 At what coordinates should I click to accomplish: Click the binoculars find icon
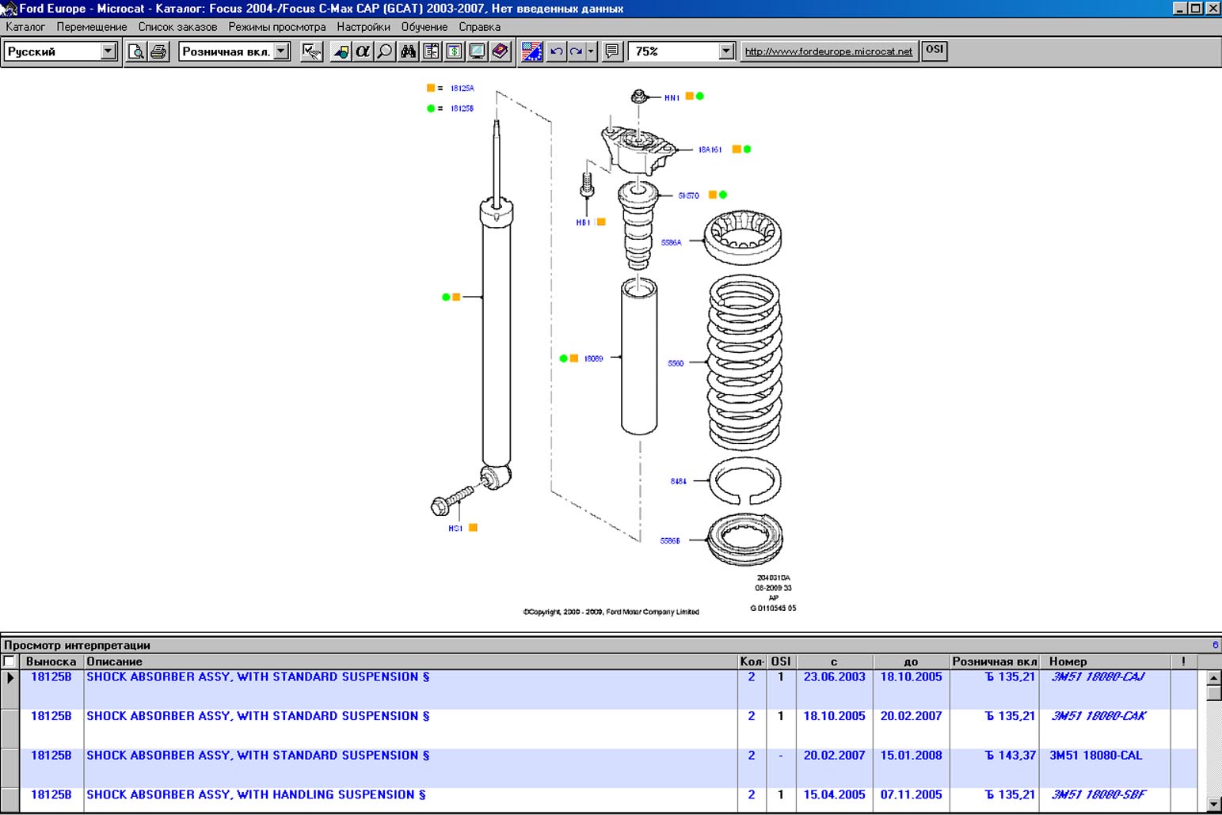coord(408,52)
